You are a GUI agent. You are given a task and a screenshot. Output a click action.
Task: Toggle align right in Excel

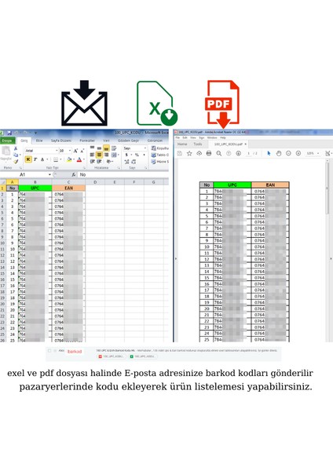(x=106, y=155)
